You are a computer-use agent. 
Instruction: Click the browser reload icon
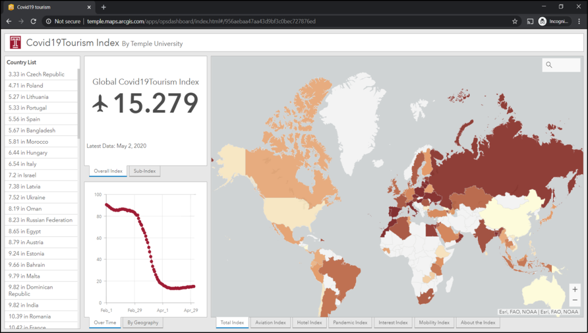[33, 21]
